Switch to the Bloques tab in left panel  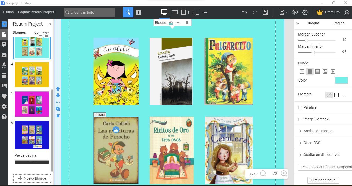click(x=19, y=32)
